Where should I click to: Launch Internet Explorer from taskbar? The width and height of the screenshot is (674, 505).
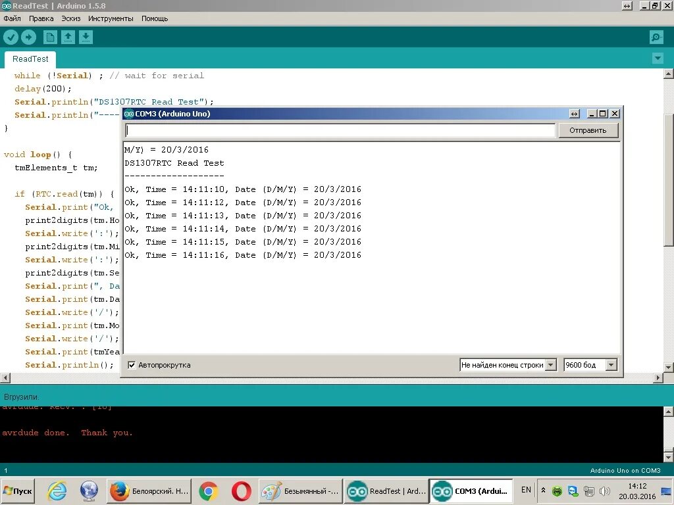57,491
